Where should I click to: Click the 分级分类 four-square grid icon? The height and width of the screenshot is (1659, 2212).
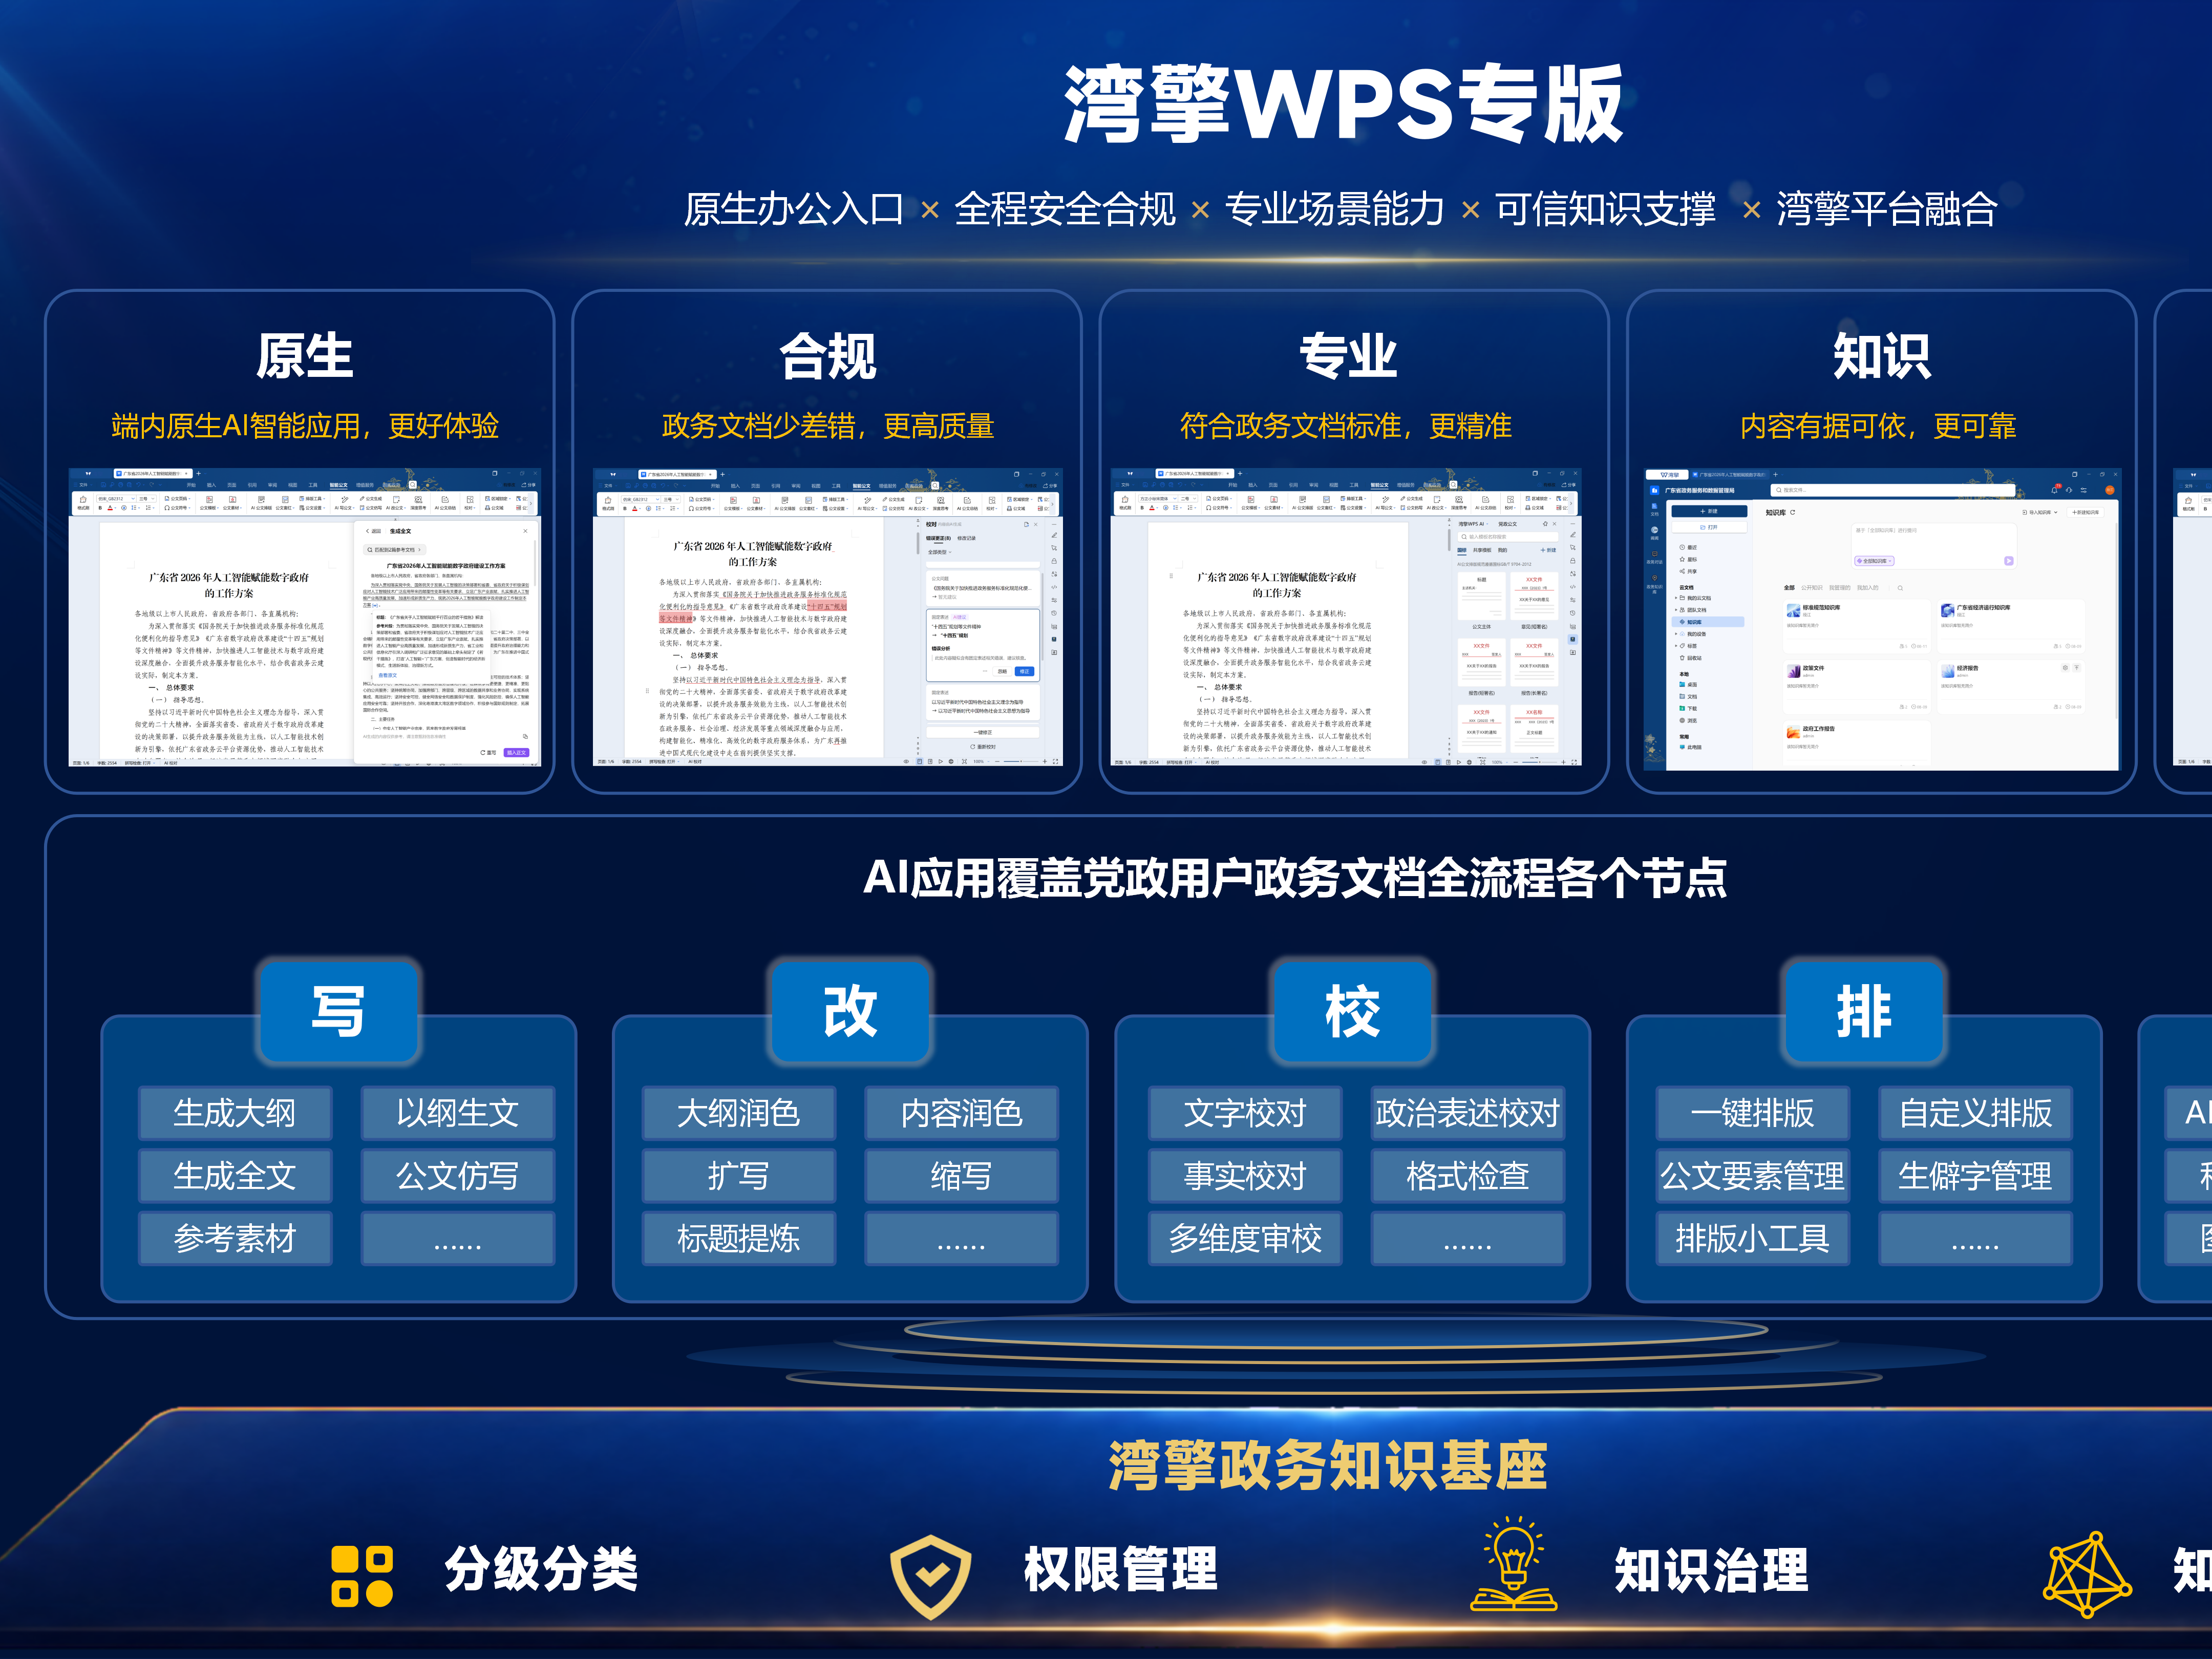point(361,1576)
